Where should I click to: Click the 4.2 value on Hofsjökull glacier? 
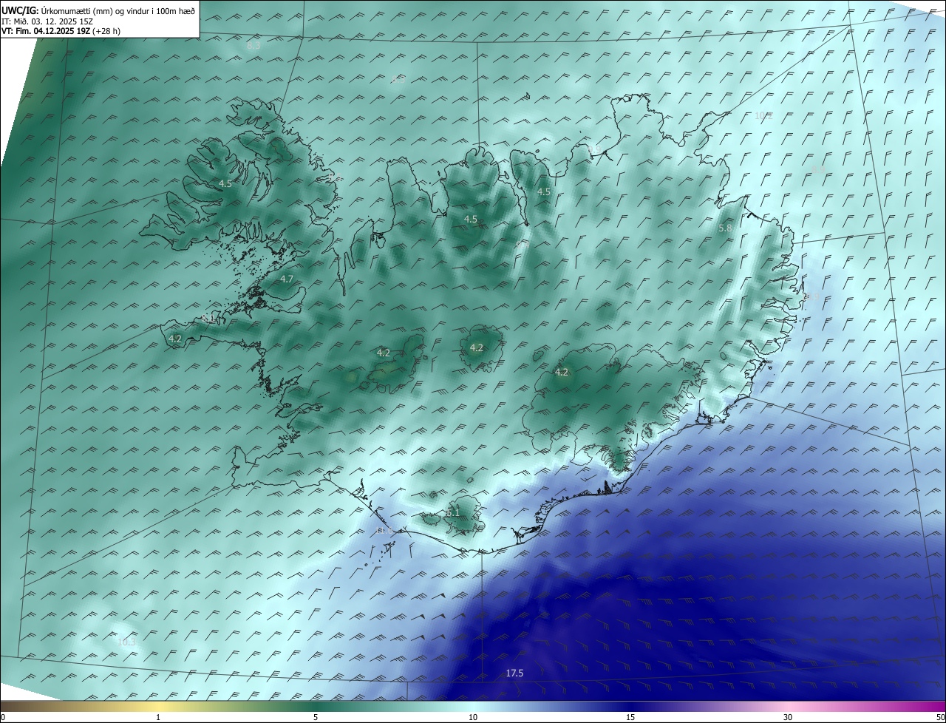[x=477, y=347]
